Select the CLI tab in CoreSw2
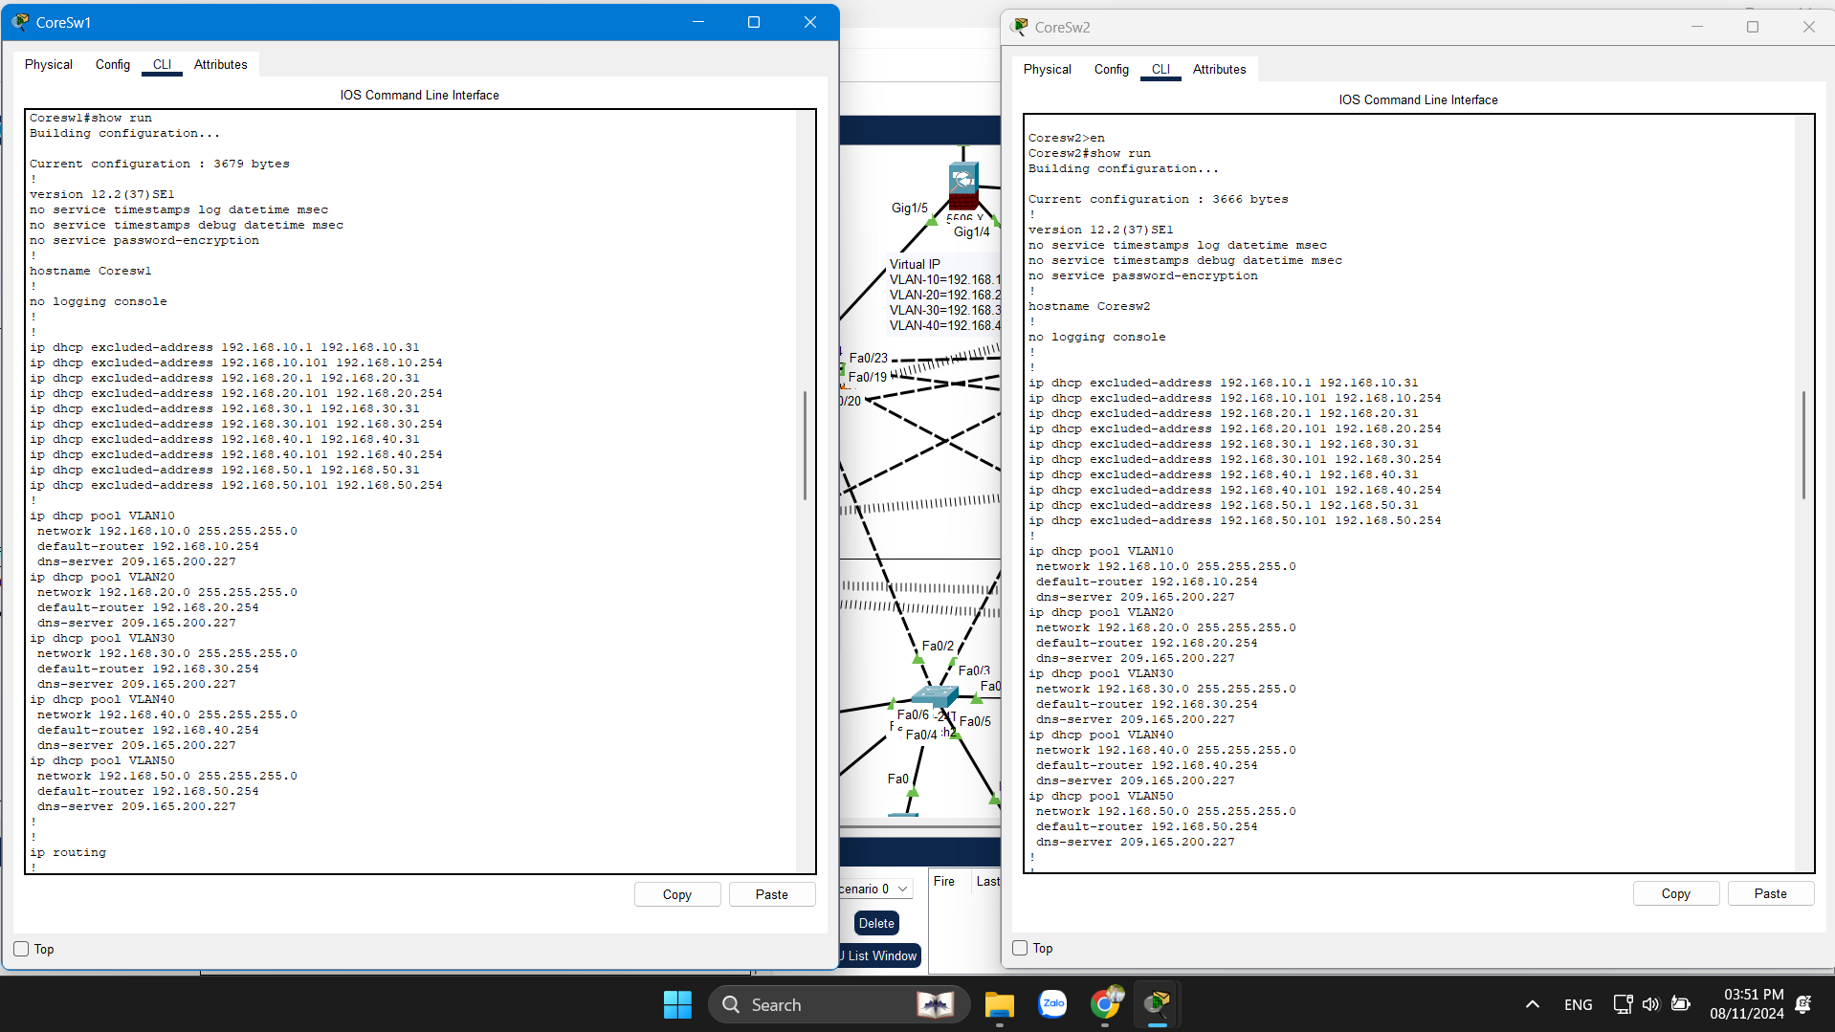 [x=1161, y=69]
